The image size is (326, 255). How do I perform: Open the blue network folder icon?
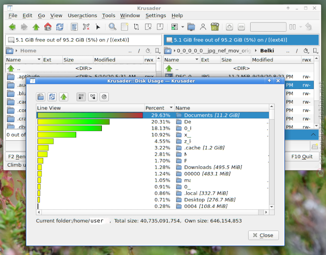tap(191, 27)
